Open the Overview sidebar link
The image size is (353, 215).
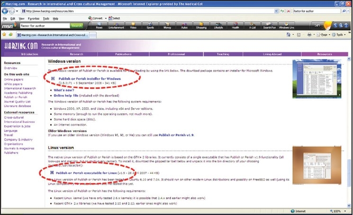coord(10,68)
